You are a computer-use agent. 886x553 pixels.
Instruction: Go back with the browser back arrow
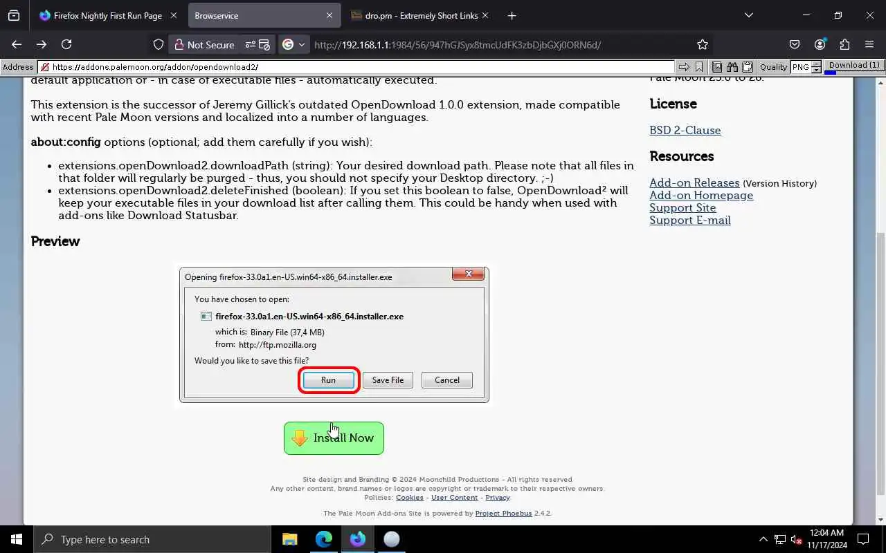[x=17, y=44]
